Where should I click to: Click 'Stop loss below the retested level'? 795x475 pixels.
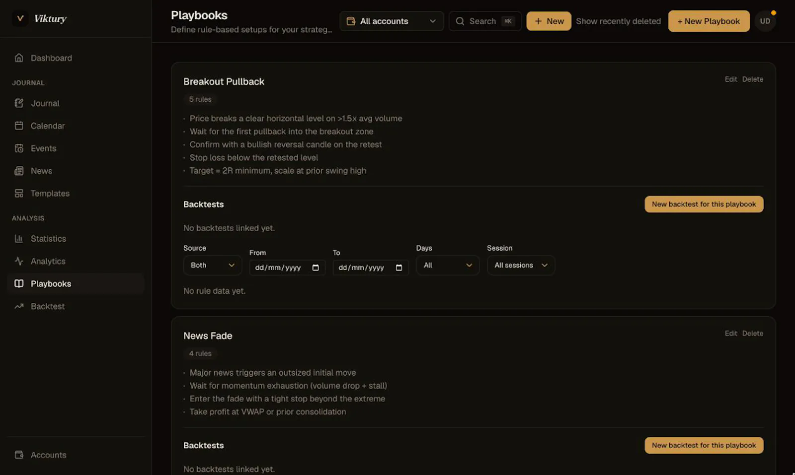[253, 158]
